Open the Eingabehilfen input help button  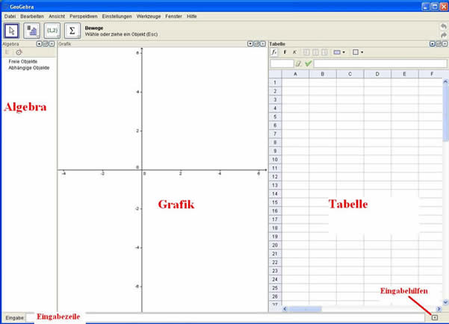point(435,318)
